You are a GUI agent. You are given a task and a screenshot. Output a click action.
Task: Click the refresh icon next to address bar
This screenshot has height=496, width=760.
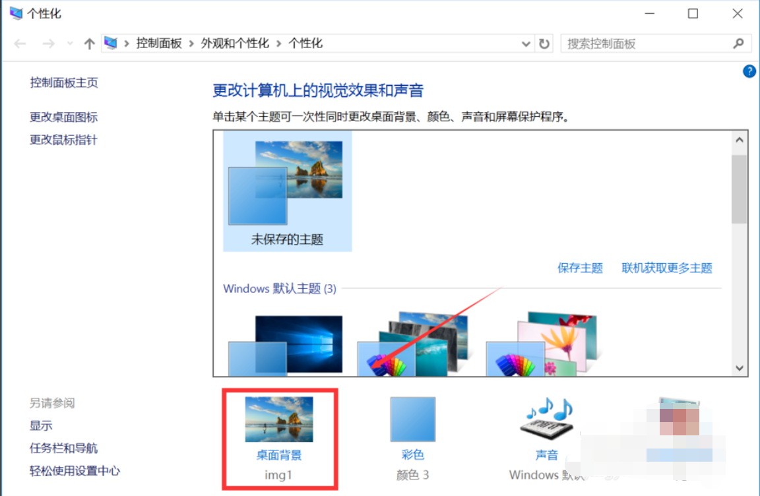(543, 43)
